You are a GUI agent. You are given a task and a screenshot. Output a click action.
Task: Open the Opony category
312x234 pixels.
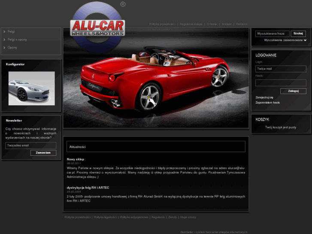(x=12, y=48)
